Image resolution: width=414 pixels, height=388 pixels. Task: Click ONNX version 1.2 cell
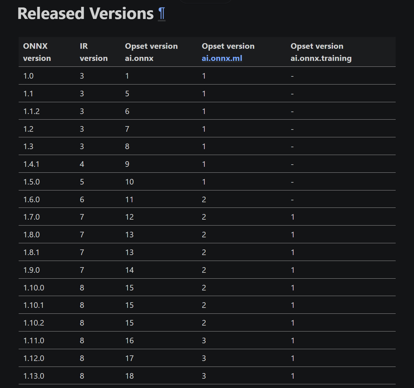click(x=29, y=129)
